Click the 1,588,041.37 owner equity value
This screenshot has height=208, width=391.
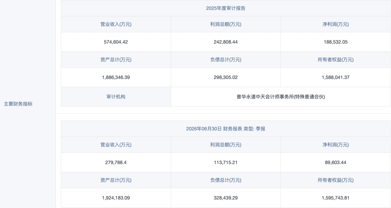click(335, 77)
